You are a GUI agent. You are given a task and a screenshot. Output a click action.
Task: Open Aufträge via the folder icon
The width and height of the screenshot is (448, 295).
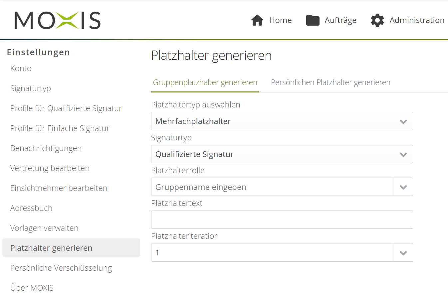click(x=313, y=20)
